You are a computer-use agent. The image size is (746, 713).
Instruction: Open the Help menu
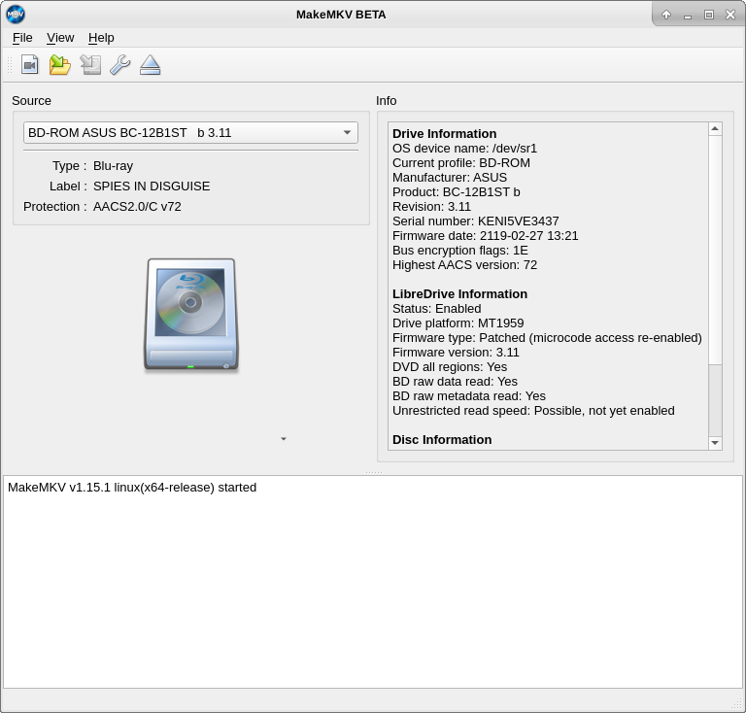(101, 38)
